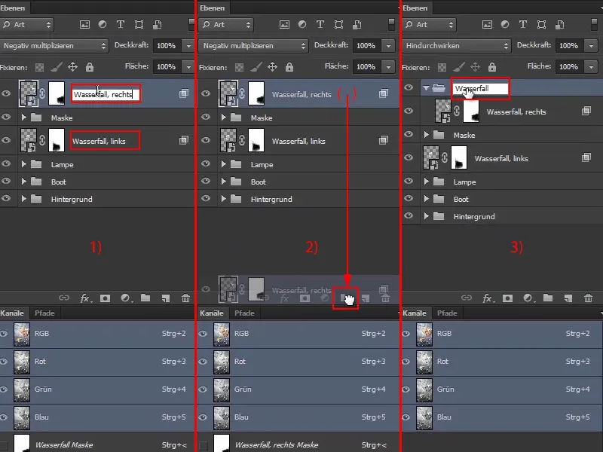
Task: Open fx layer style menu in left panel
Action: (x=85, y=298)
